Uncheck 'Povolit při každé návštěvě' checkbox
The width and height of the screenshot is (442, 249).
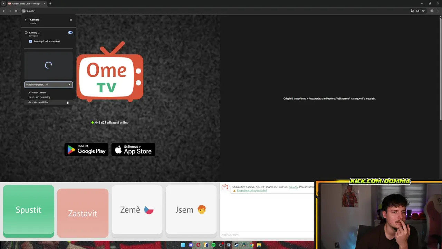[x=30, y=41]
